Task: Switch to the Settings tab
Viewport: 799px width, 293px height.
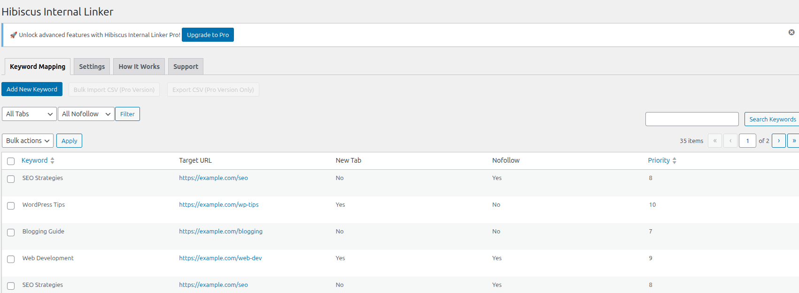Action: pyautogui.click(x=92, y=67)
